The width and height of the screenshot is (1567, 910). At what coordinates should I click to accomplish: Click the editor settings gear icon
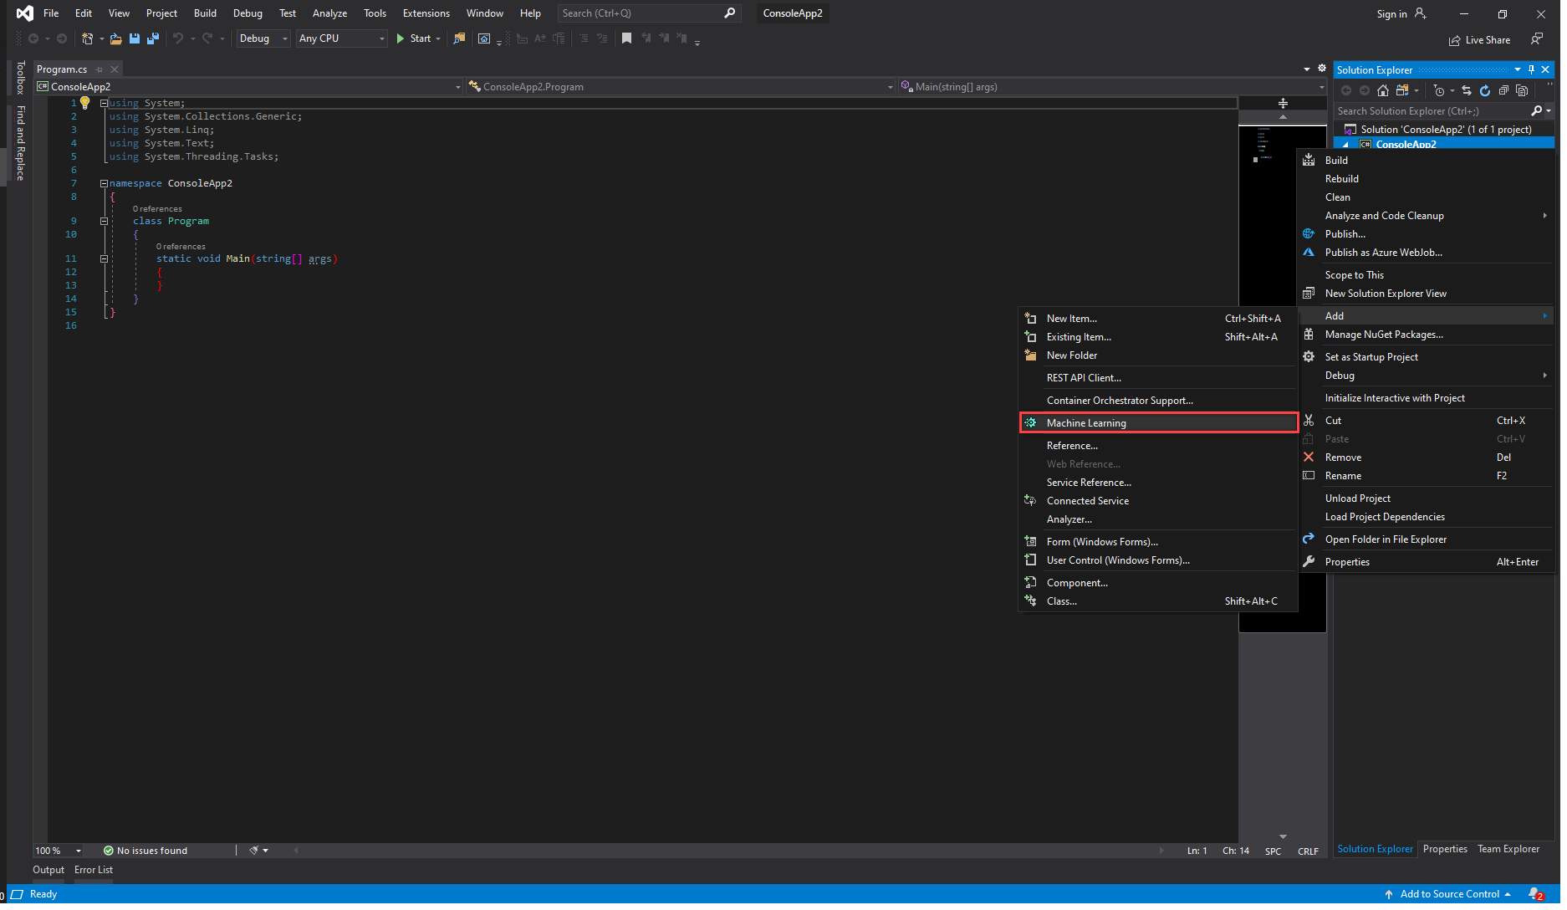[x=1322, y=69]
